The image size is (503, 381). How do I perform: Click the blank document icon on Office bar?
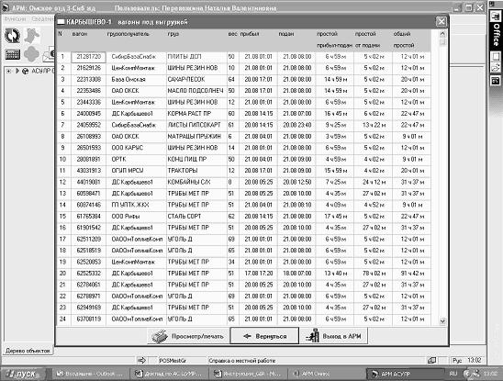tap(496, 57)
